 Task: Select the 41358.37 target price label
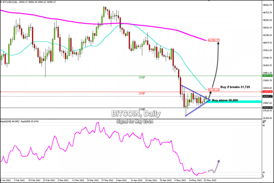pyautogui.click(x=214, y=40)
